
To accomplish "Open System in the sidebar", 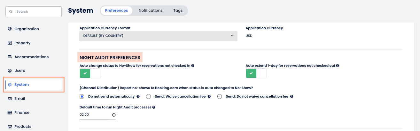I will pyautogui.click(x=34, y=85).
